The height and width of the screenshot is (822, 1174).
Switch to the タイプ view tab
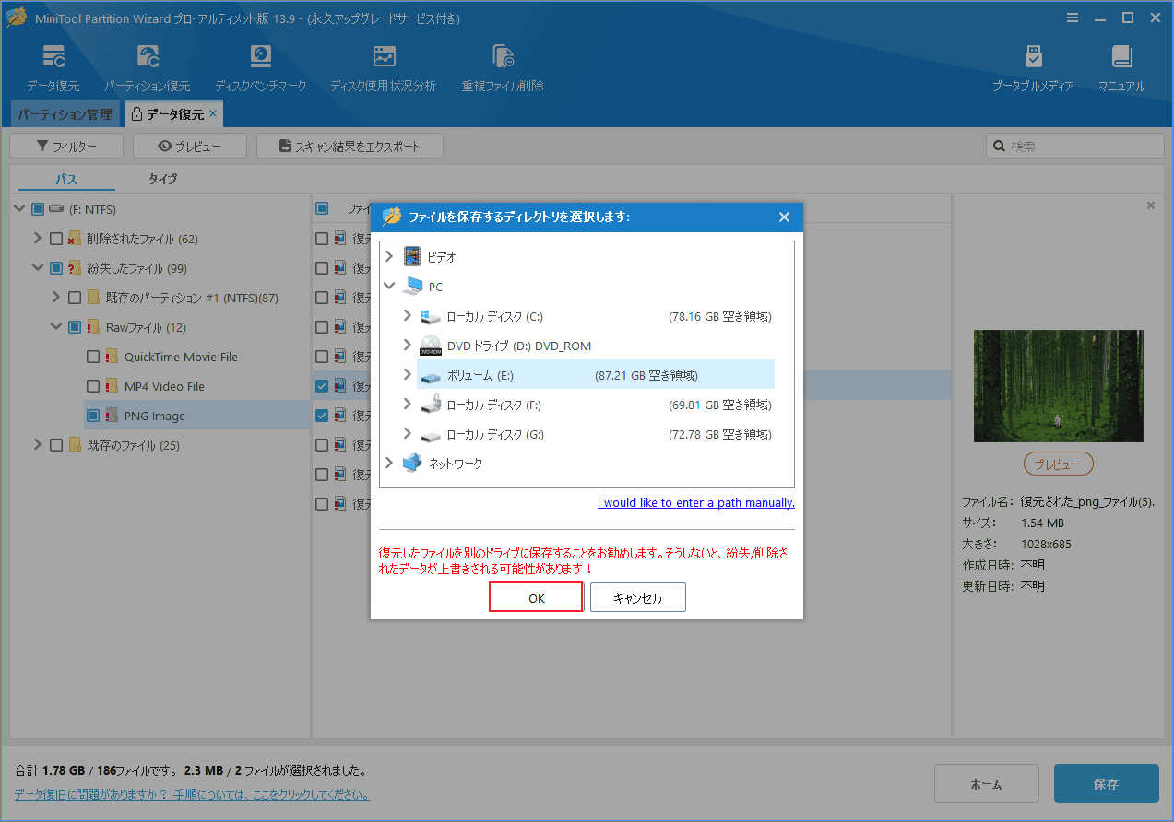162,179
